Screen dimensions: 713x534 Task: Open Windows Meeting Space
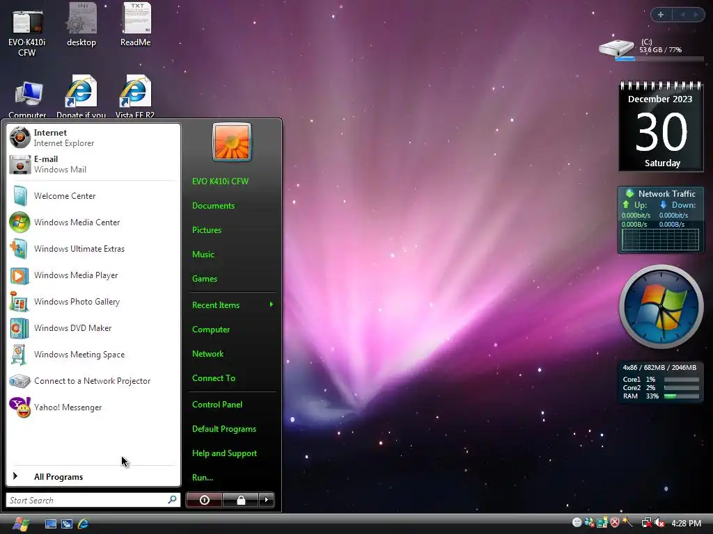click(x=93, y=354)
